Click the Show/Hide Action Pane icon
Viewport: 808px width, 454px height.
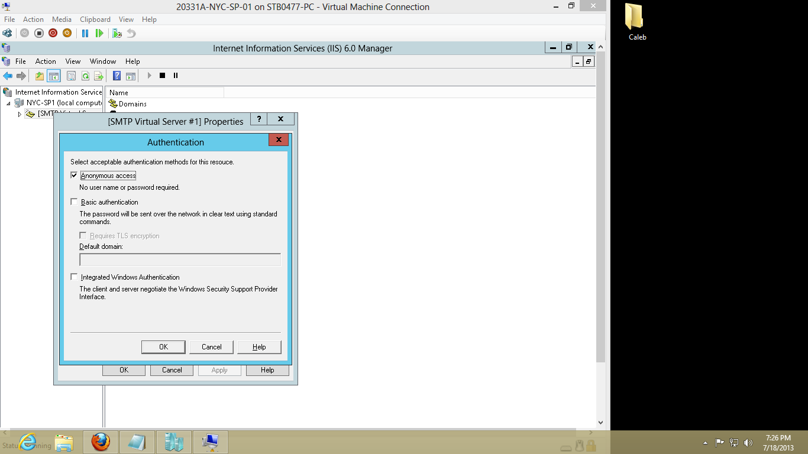pyautogui.click(x=131, y=76)
